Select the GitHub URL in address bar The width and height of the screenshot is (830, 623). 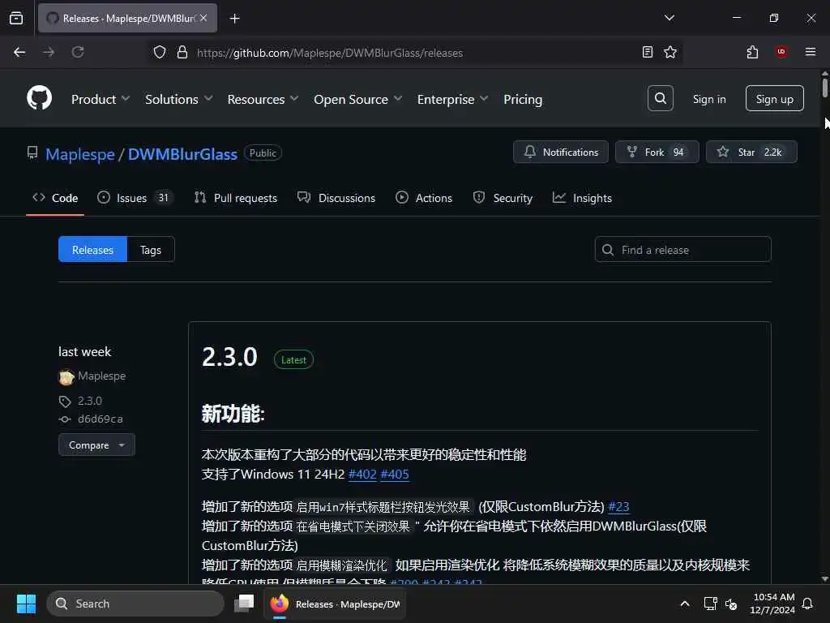330,53
